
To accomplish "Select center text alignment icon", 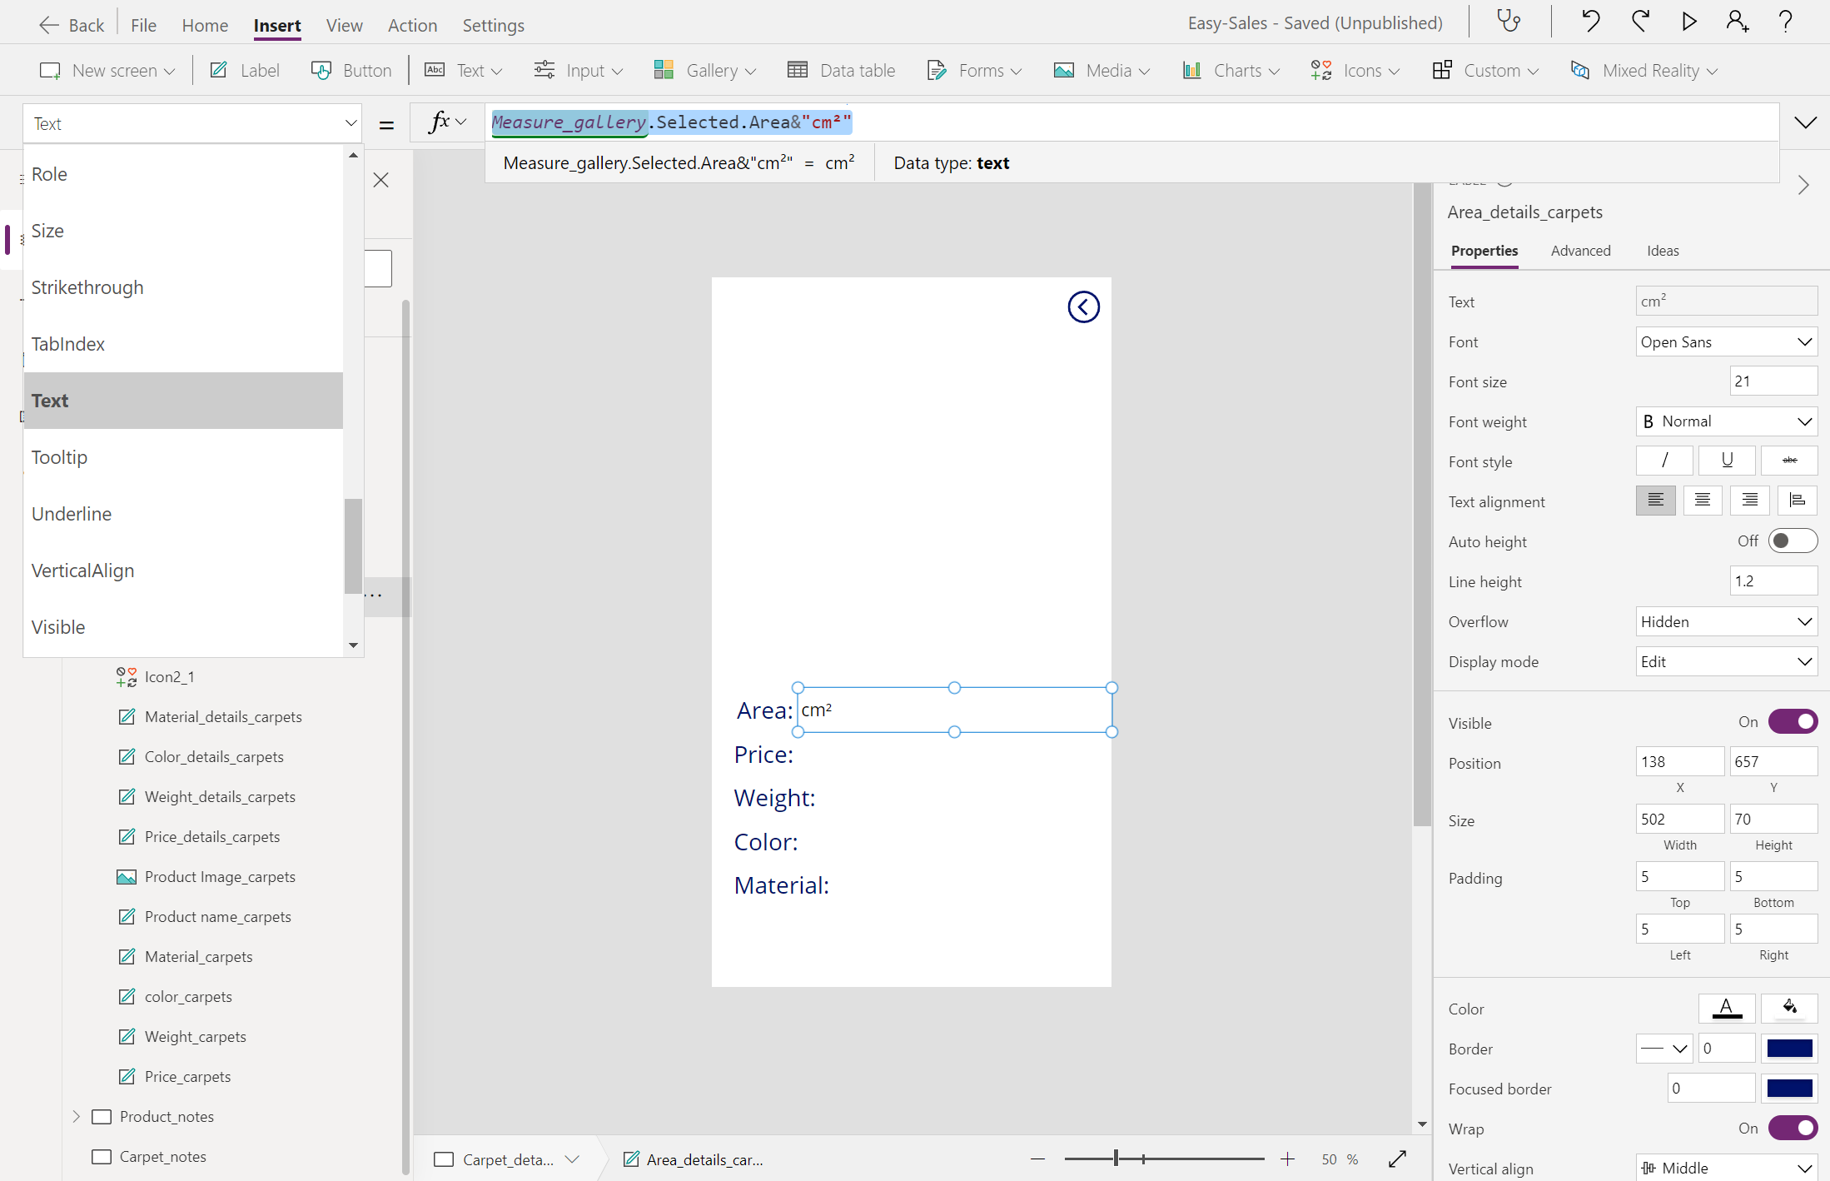I will [x=1703, y=501].
